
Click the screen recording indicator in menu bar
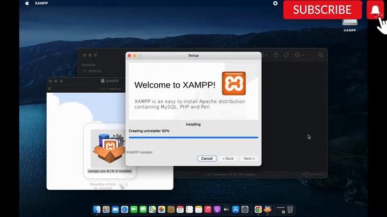tap(275, 3)
